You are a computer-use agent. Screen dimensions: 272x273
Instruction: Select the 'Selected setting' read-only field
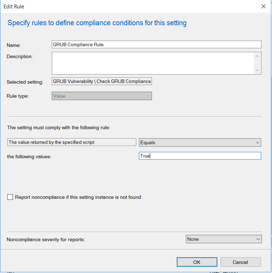[102, 81]
